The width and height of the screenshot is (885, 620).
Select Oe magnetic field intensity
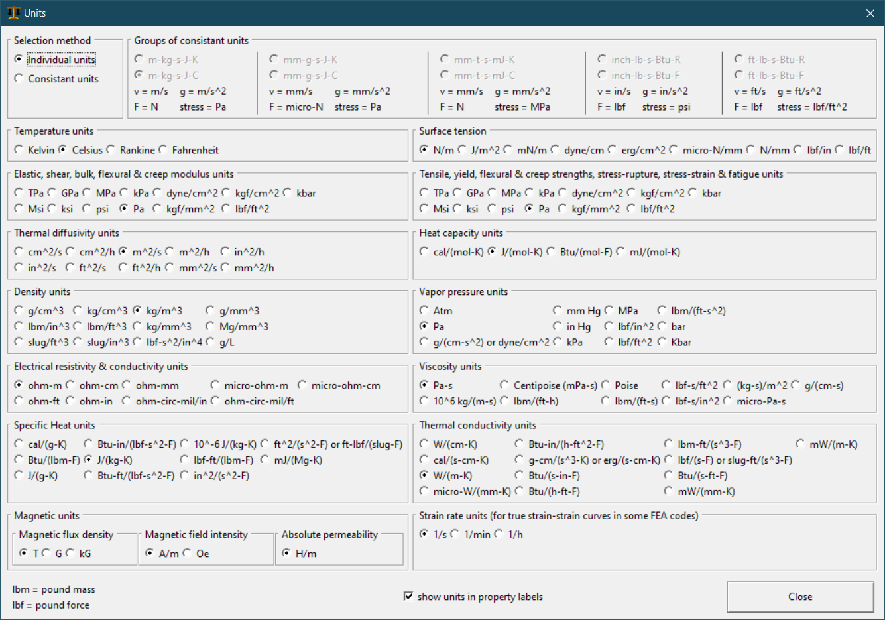click(x=188, y=553)
